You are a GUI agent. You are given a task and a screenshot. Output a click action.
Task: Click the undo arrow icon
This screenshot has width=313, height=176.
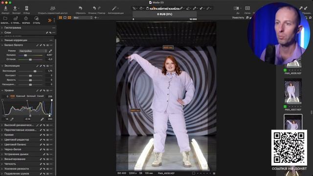[94, 8]
